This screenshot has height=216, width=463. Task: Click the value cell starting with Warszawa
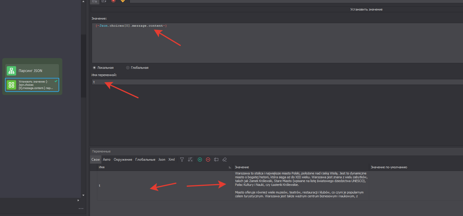click(301, 186)
